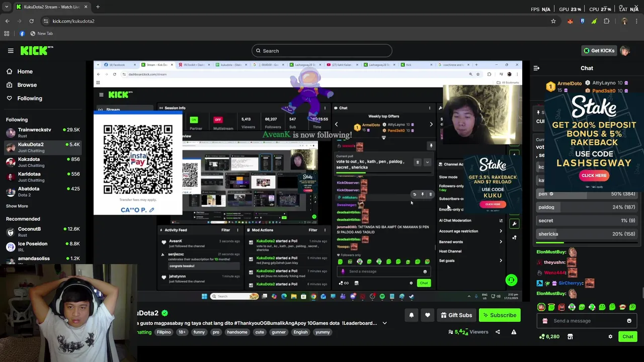Open the Facebook bookmark icon
Image resolution: width=644 pixels, height=362 pixels.
click(x=22, y=34)
